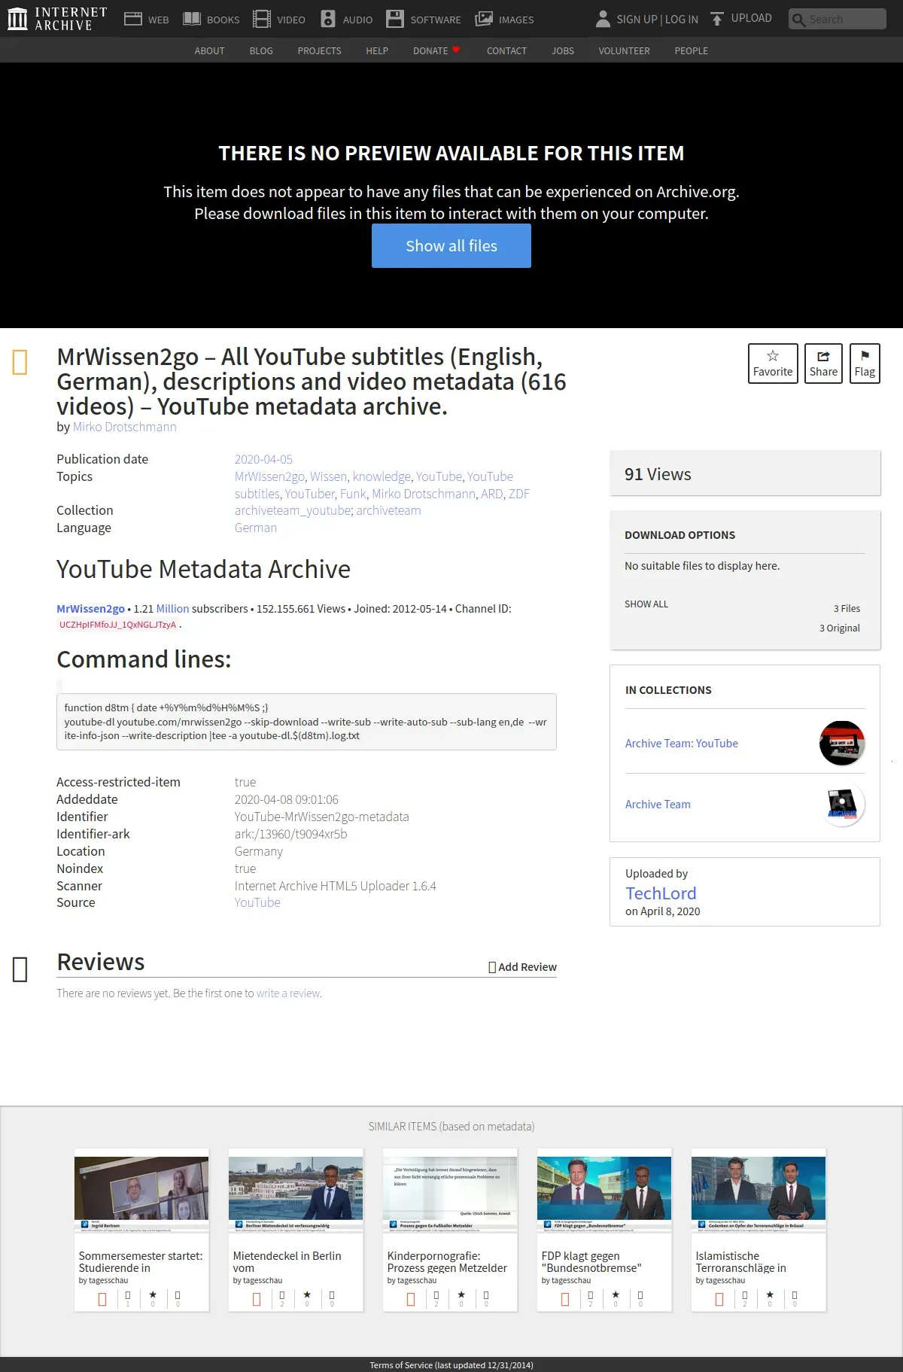Open the Contact menu item
The image size is (903, 1372).
click(506, 50)
